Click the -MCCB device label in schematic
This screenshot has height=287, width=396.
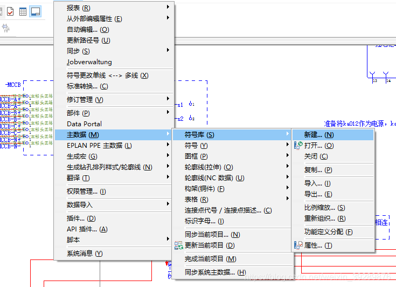[13, 85]
